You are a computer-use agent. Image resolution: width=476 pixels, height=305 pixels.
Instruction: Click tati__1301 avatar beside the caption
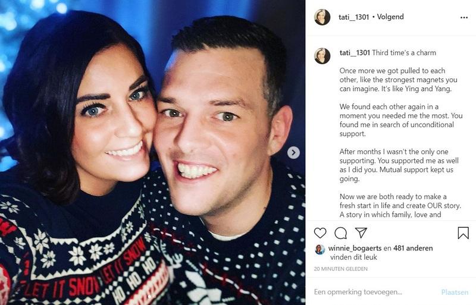(x=322, y=56)
